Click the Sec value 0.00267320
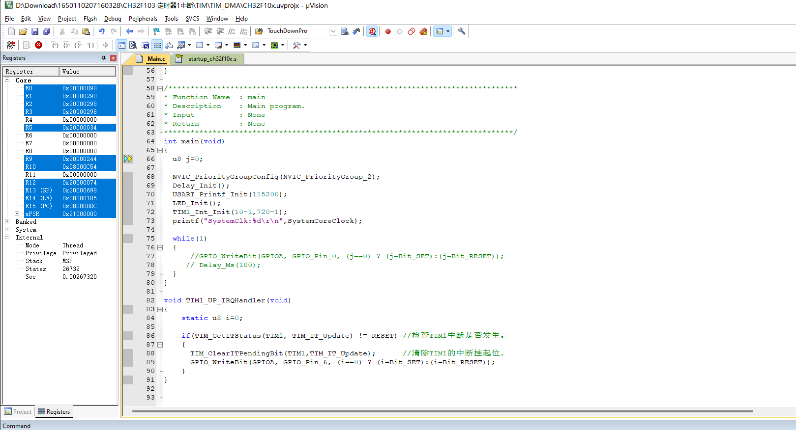796x430 pixels. pos(79,277)
